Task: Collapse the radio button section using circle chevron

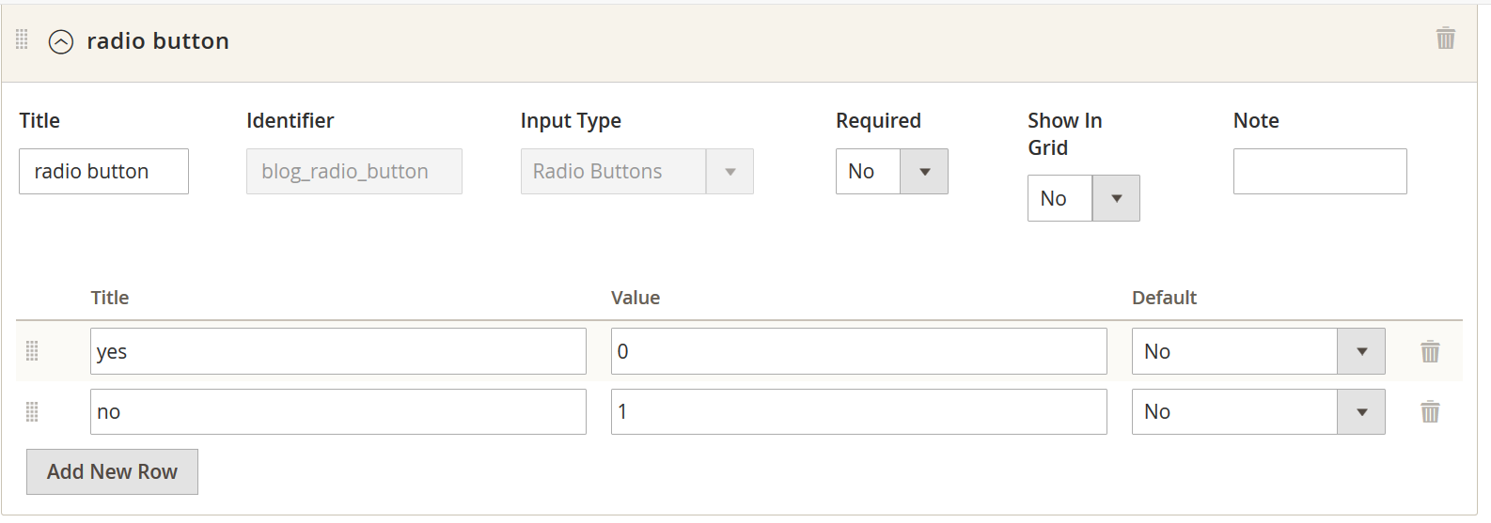Action: pos(61,42)
